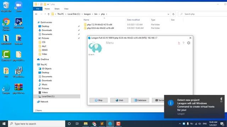The image size is (227, 127).
Task: Click Local Disk (C:) breadcrumb segment
Action: (74, 14)
